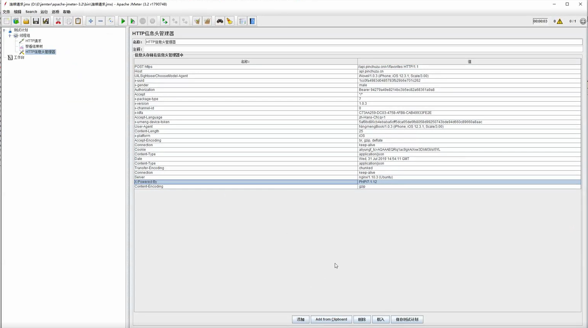
Task: Click the x-umeng-device-token name cell
Action: tap(246, 122)
